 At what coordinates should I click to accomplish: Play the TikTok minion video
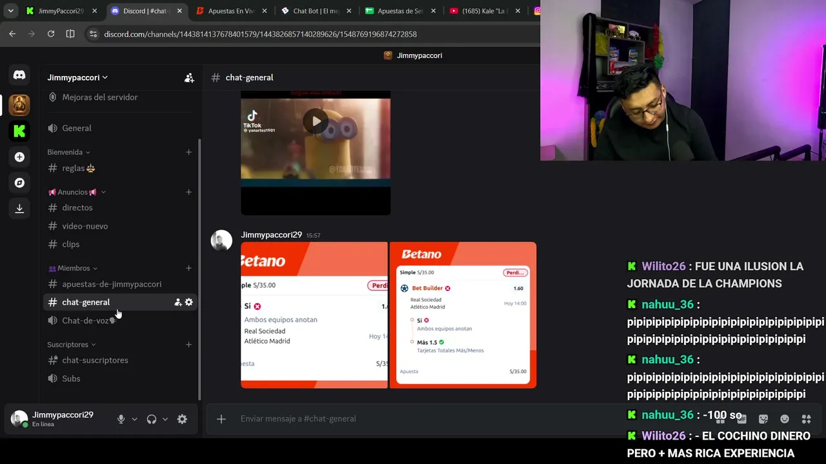[316, 121]
